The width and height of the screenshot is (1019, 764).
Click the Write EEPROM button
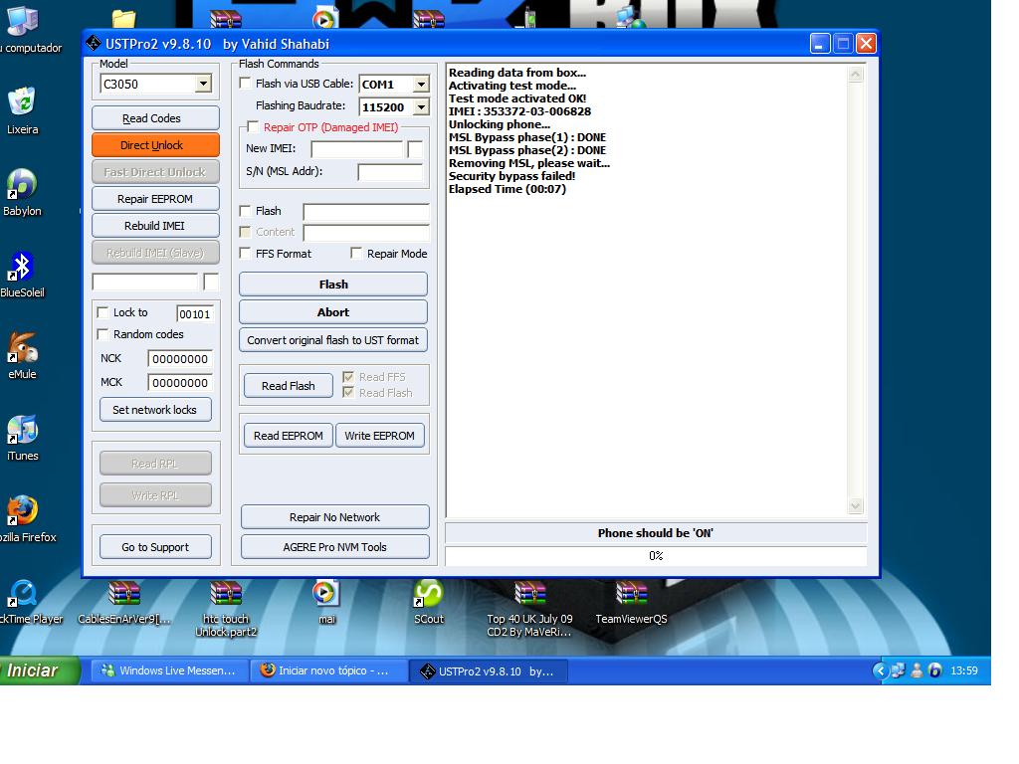(379, 436)
